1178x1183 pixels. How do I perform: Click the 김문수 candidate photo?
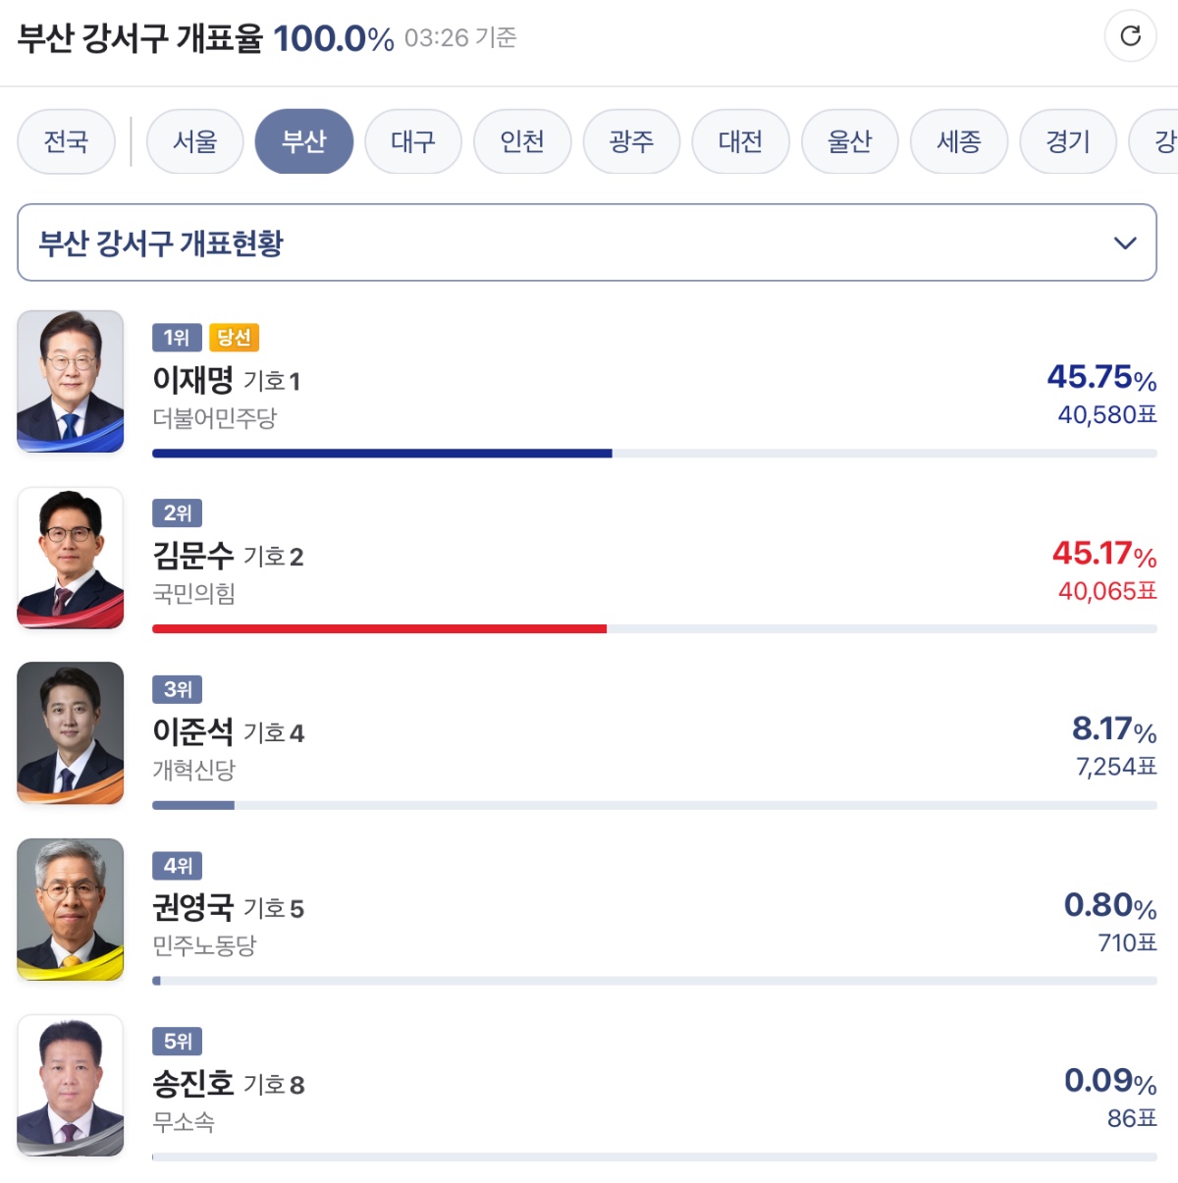tap(71, 558)
